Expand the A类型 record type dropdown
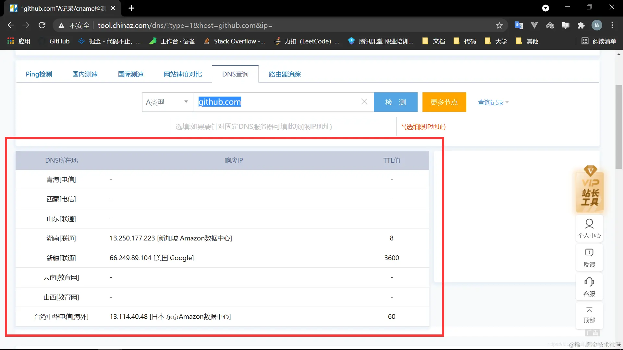This screenshot has height=350, width=623. click(167, 102)
